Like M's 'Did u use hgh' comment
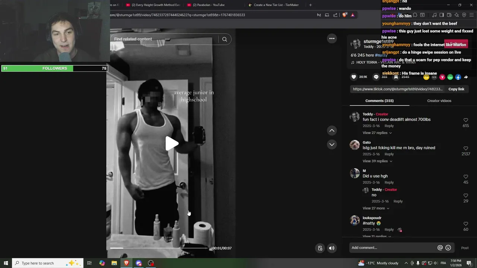477x268 pixels. point(465,177)
